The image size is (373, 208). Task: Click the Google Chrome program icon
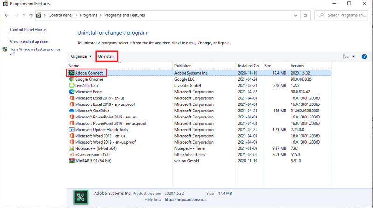pos(71,80)
